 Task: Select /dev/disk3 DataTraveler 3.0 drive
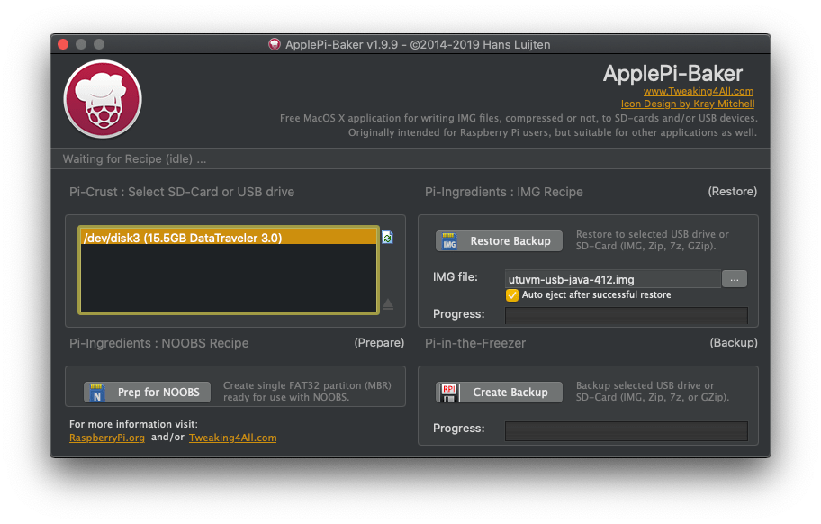229,238
